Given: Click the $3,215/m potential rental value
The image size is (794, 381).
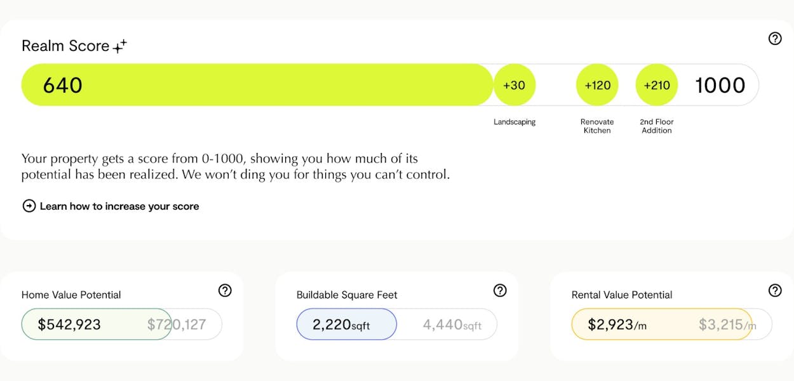Looking at the screenshot, I should point(728,325).
